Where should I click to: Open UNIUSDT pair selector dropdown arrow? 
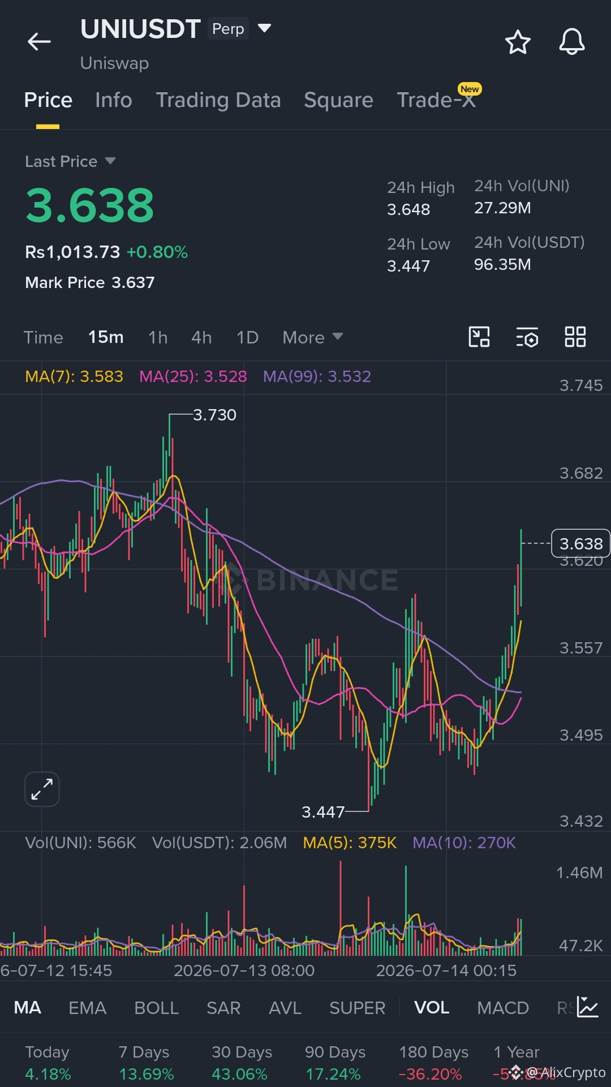click(264, 28)
